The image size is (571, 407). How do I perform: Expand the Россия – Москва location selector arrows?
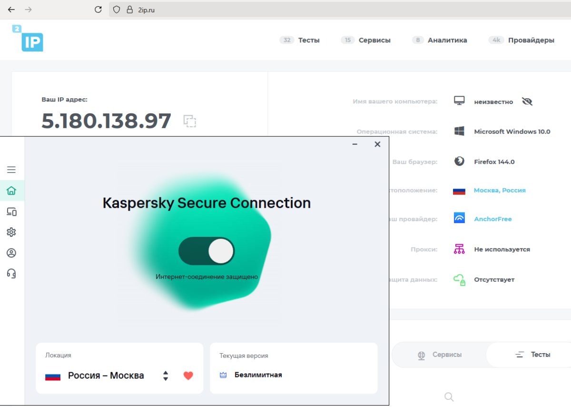(x=166, y=376)
